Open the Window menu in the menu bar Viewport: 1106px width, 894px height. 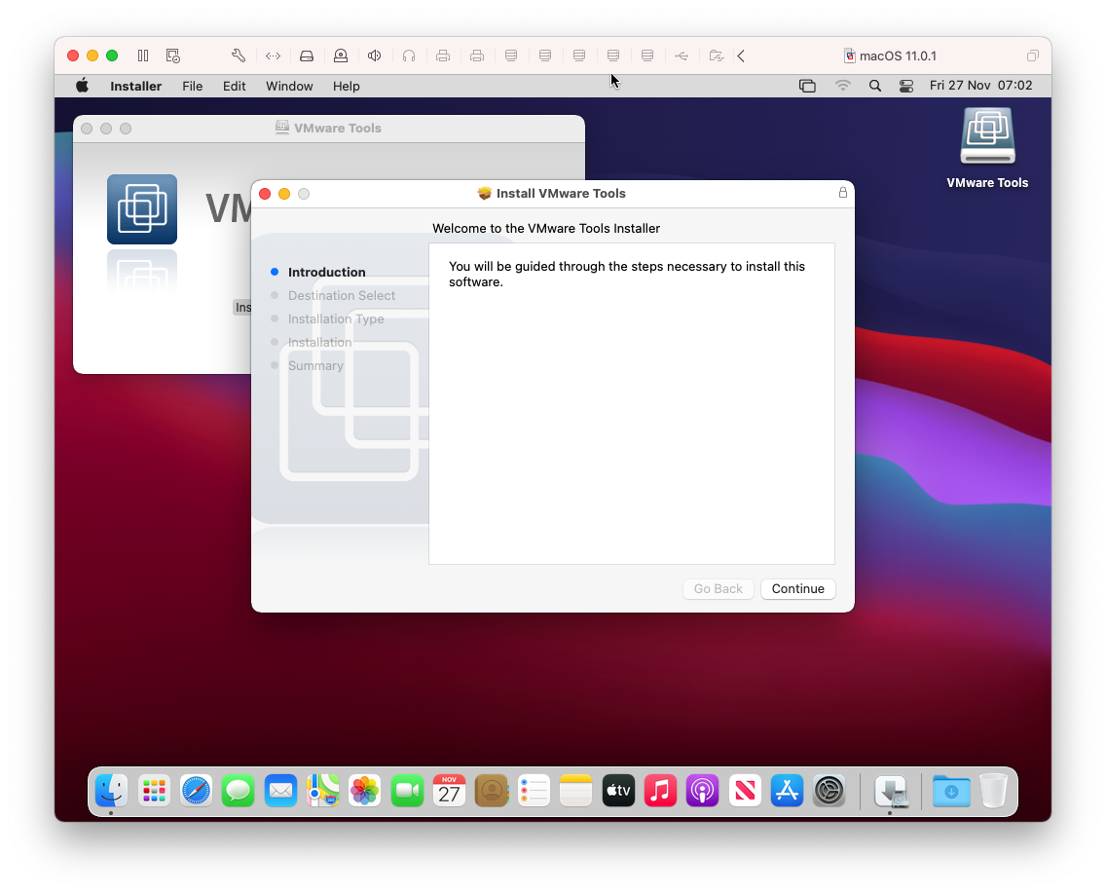tap(288, 86)
